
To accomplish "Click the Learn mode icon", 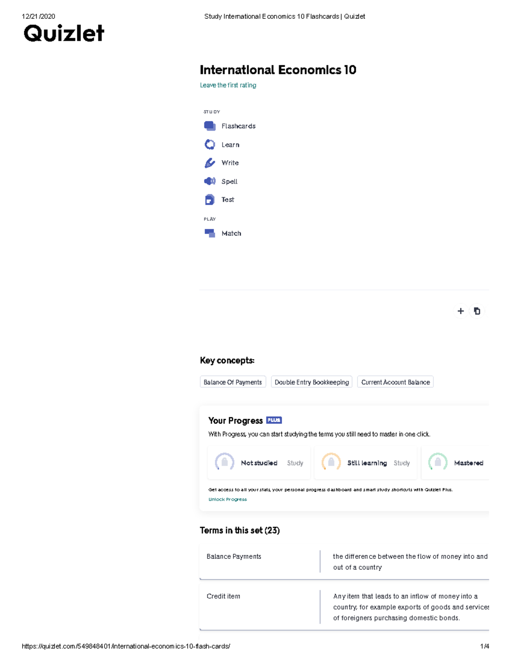I will [x=209, y=145].
